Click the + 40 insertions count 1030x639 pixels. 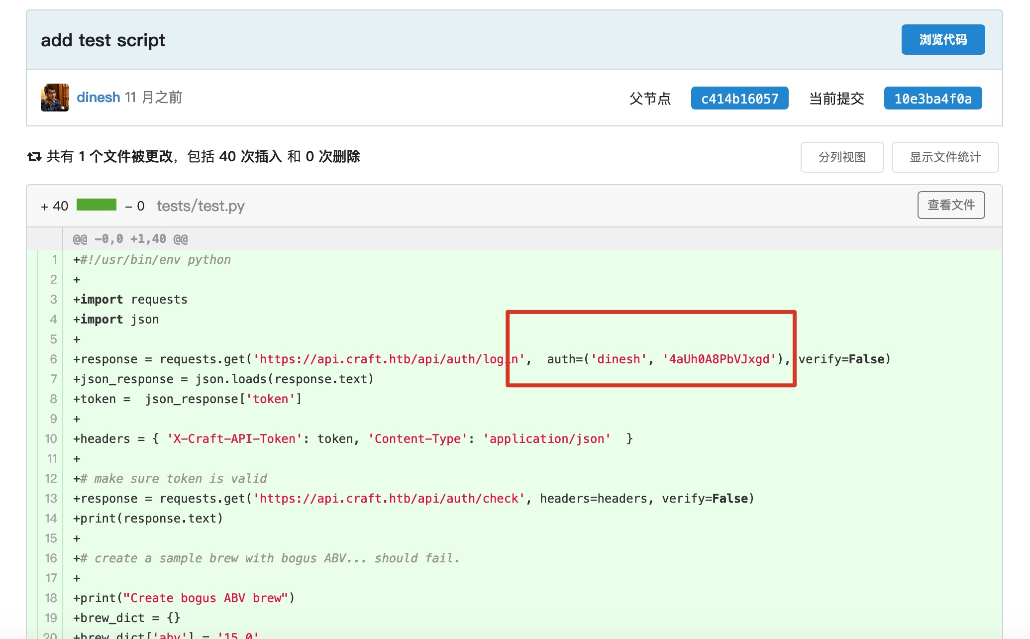point(55,206)
